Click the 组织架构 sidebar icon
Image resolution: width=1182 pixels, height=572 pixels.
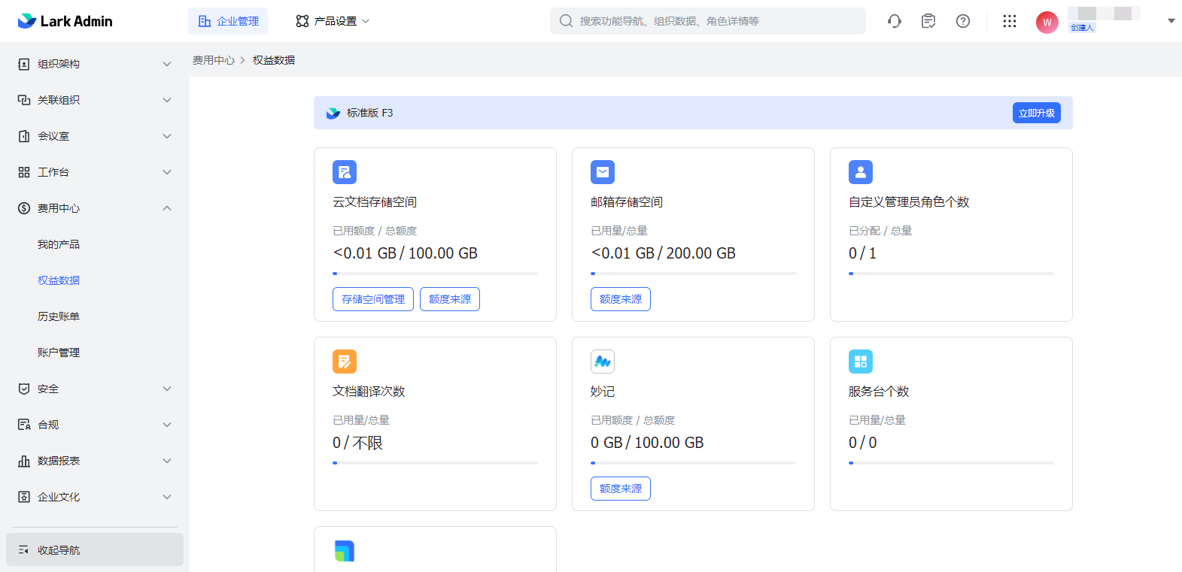tap(24, 64)
